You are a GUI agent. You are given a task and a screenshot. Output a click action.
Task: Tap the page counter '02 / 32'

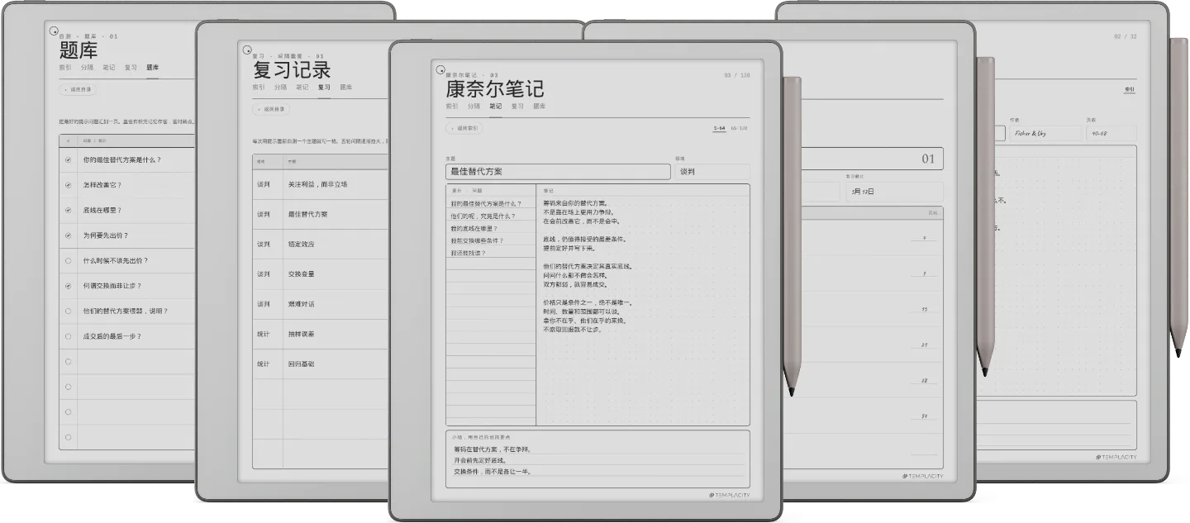point(1126,36)
